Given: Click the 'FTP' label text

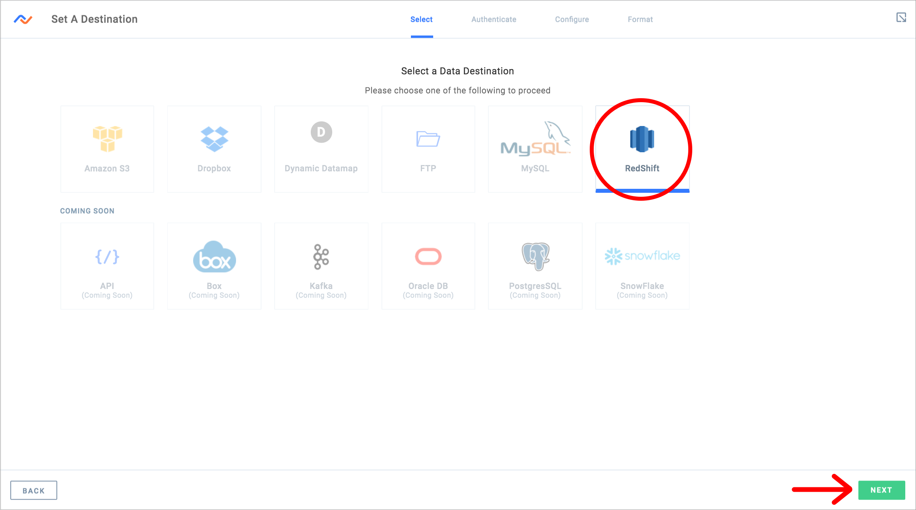Looking at the screenshot, I should click(x=428, y=169).
